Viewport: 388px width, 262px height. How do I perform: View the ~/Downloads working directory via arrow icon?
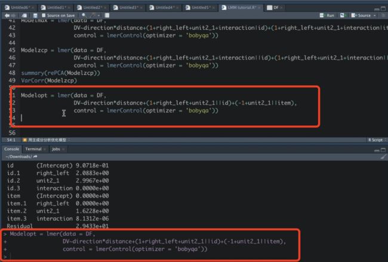(x=35, y=157)
